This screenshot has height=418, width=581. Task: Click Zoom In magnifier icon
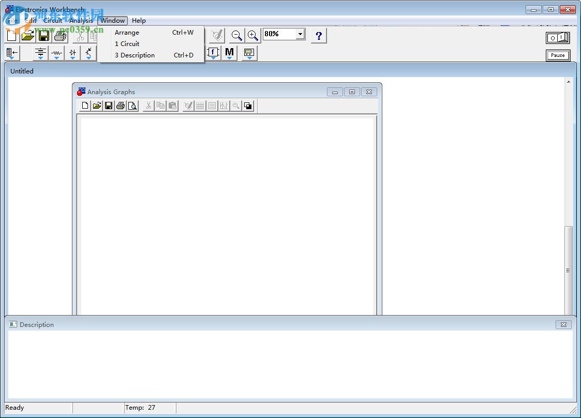click(x=252, y=35)
